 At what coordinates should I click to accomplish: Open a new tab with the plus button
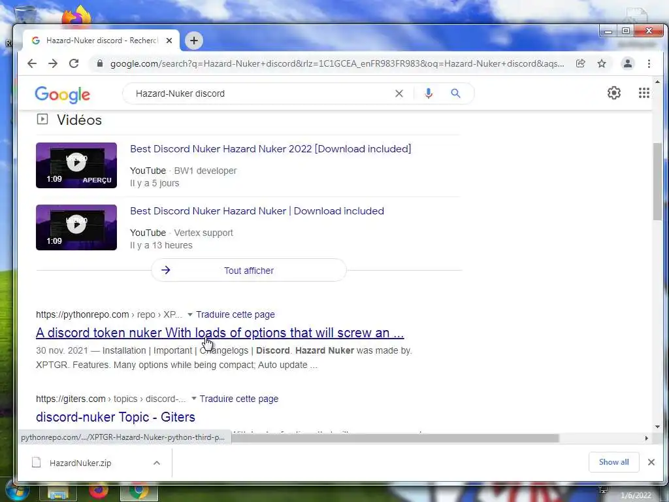pyautogui.click(x=193, y=41)
